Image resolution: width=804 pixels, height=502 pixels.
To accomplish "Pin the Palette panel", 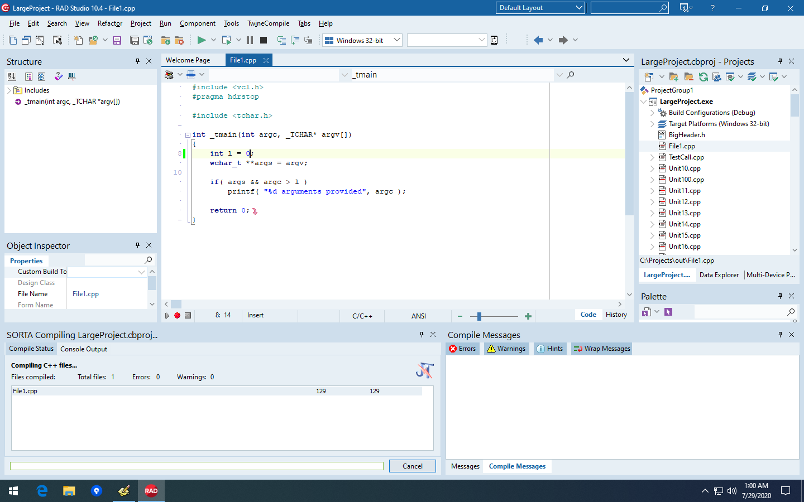I will pyautogui.click(x=780, y=296).
